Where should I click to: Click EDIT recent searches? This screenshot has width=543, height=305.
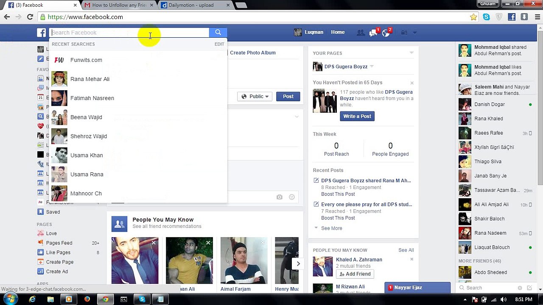[x=219, y=44]
